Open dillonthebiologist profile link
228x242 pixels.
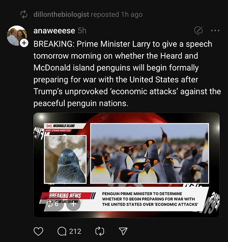(x=61, y=15)
